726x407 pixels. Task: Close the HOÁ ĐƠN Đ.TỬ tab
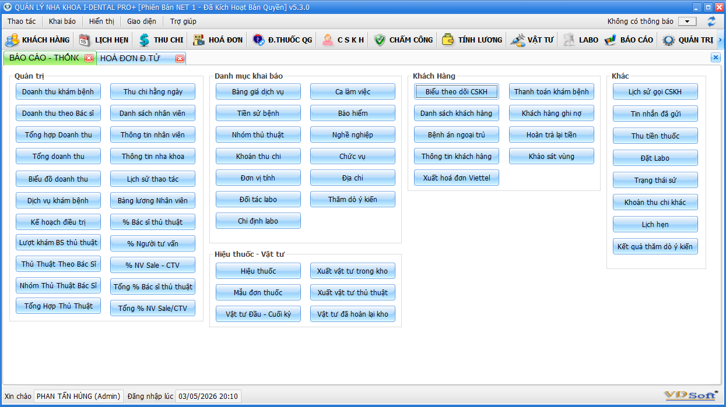point(180,58)
